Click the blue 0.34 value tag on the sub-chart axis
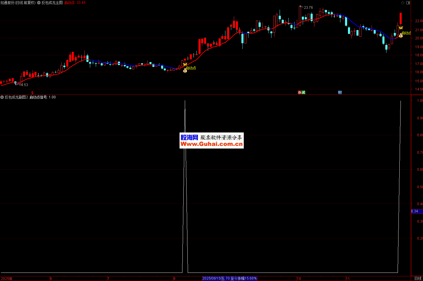This screenshot has height=281, width=423. [x=415, y=211]
